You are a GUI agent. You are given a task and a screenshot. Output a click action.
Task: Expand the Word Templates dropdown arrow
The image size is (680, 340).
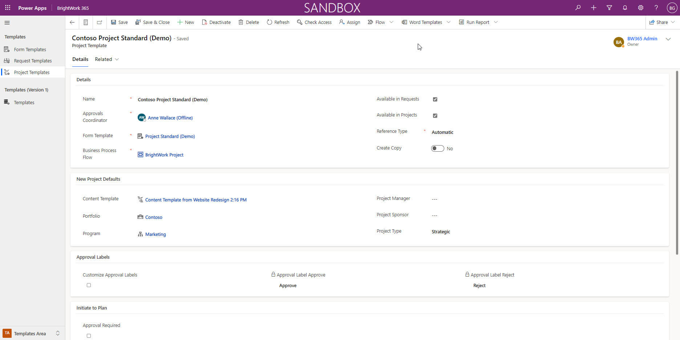pyautogui.click(x=449, y=22)
